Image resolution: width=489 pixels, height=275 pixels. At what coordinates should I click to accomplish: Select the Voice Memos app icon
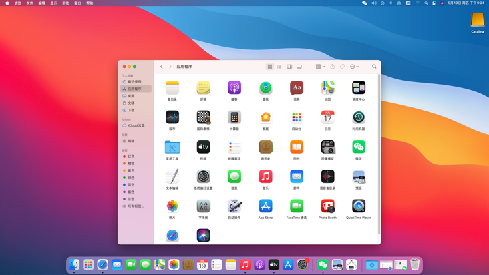point(327,176)
